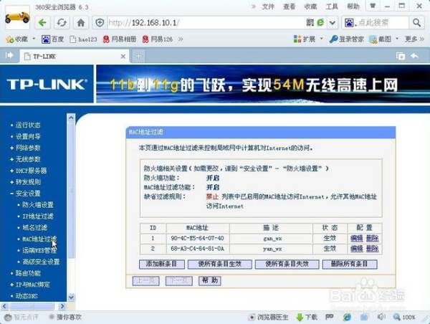Open MAC地址过滤 submenu item

point(39,239)
